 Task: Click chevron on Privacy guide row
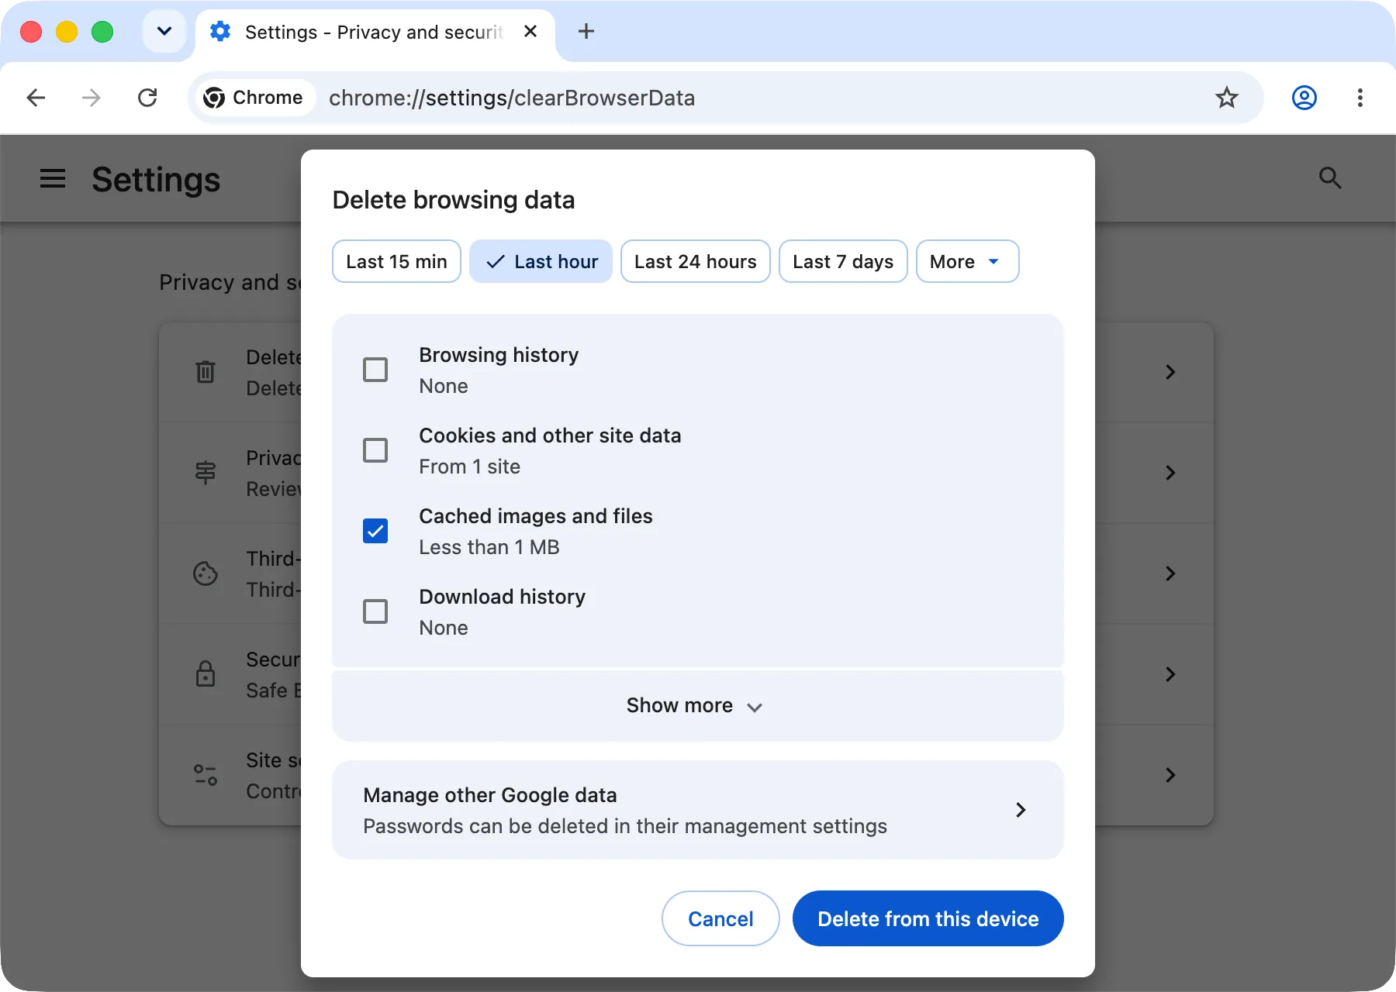point(1170,473)
